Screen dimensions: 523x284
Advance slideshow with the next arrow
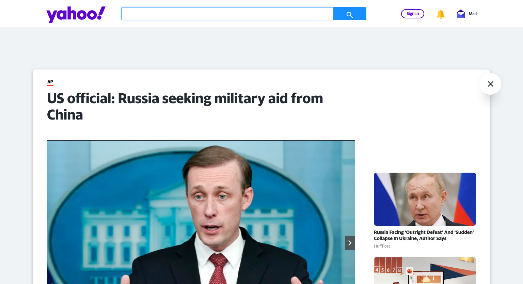pyautogui.click(x=350, y=243)
